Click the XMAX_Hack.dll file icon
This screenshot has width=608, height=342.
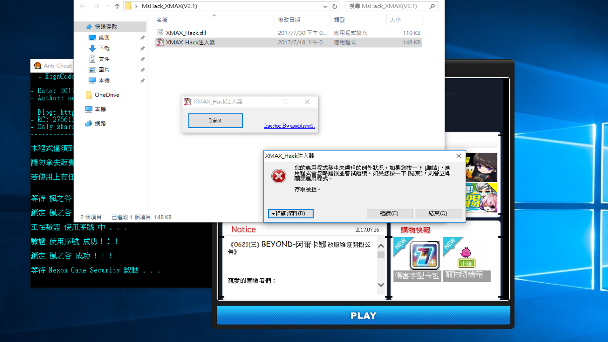(160, 33)
